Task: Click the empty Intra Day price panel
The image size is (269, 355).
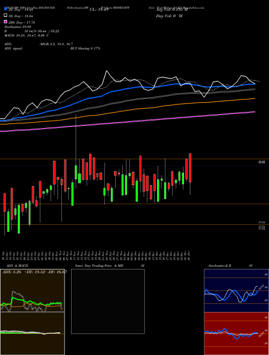Action: click(x=108, y=301)
